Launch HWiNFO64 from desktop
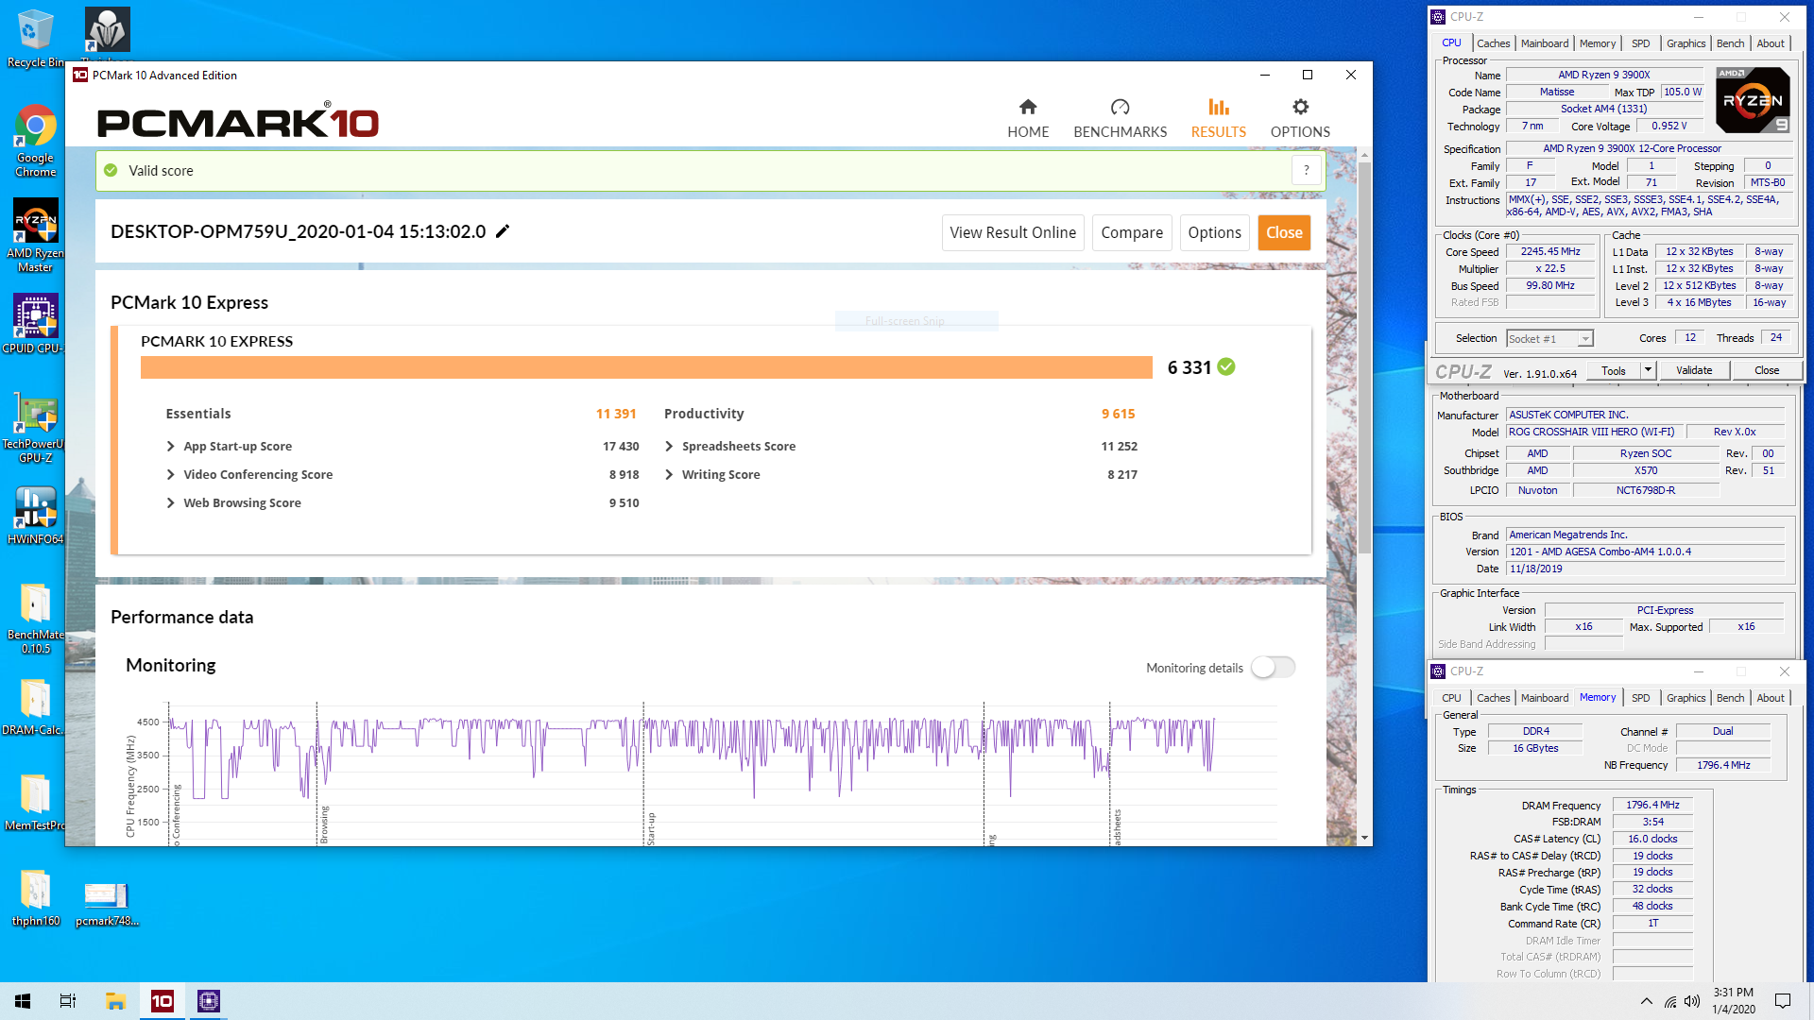The height and width of the screenshot is (1020, 1814). coord(35,515)
